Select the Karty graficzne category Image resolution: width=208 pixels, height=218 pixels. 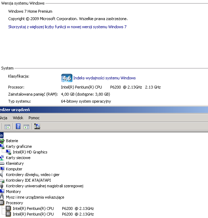(x=19, y=146)
